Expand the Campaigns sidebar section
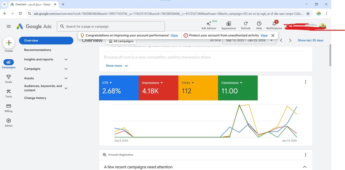The width and height of the screenshot is (345, 170). 66,69
